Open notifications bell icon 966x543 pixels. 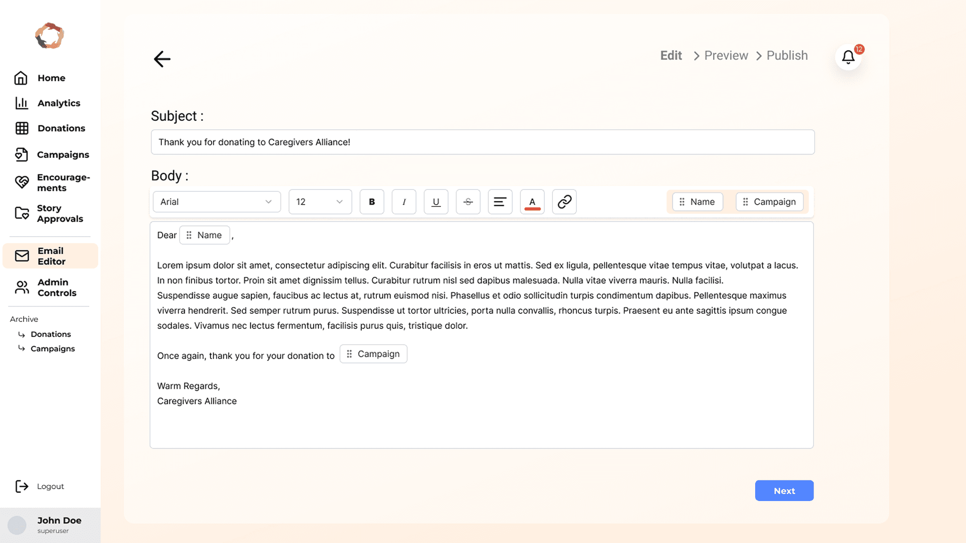click(848, 57)
